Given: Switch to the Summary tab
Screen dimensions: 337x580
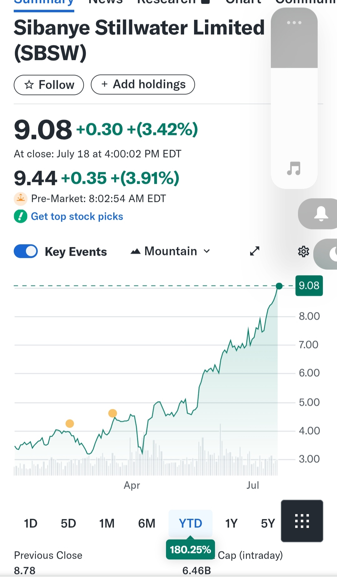Looking at the screenshot, I should tap(44, 3).
